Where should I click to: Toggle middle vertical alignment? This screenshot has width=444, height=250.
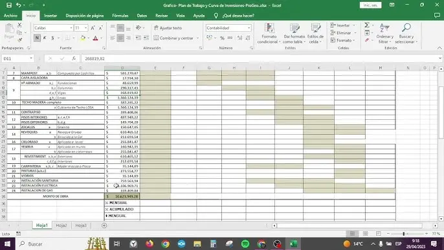pos(120,28)
